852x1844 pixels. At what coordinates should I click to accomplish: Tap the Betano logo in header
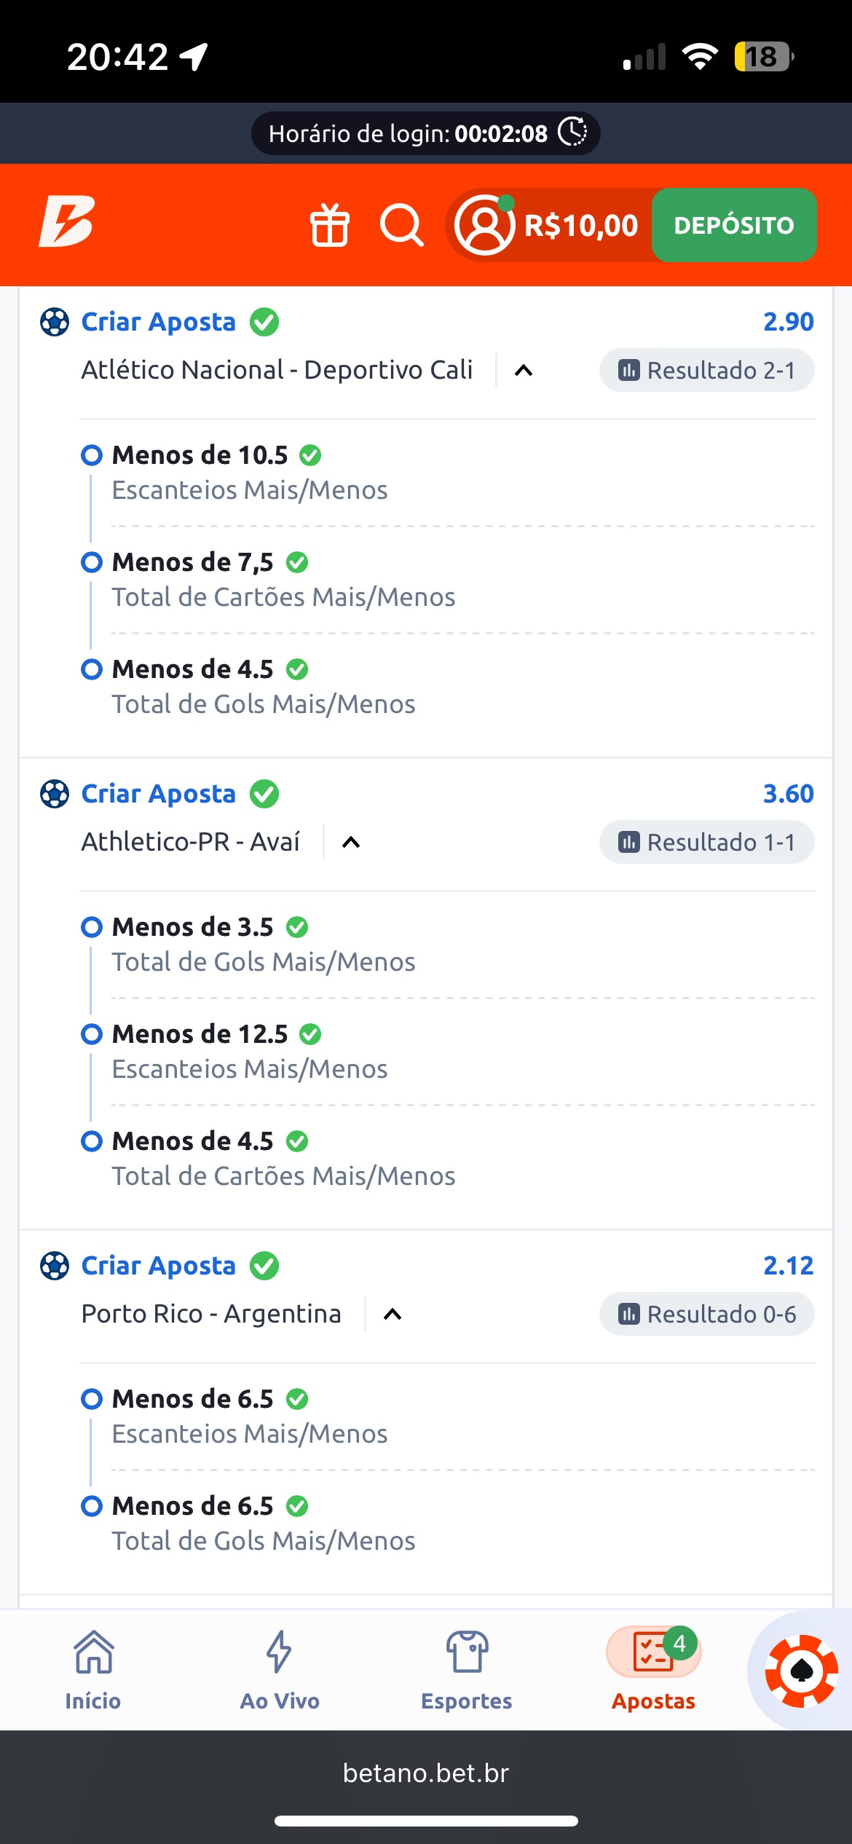(x=66, y=221)
